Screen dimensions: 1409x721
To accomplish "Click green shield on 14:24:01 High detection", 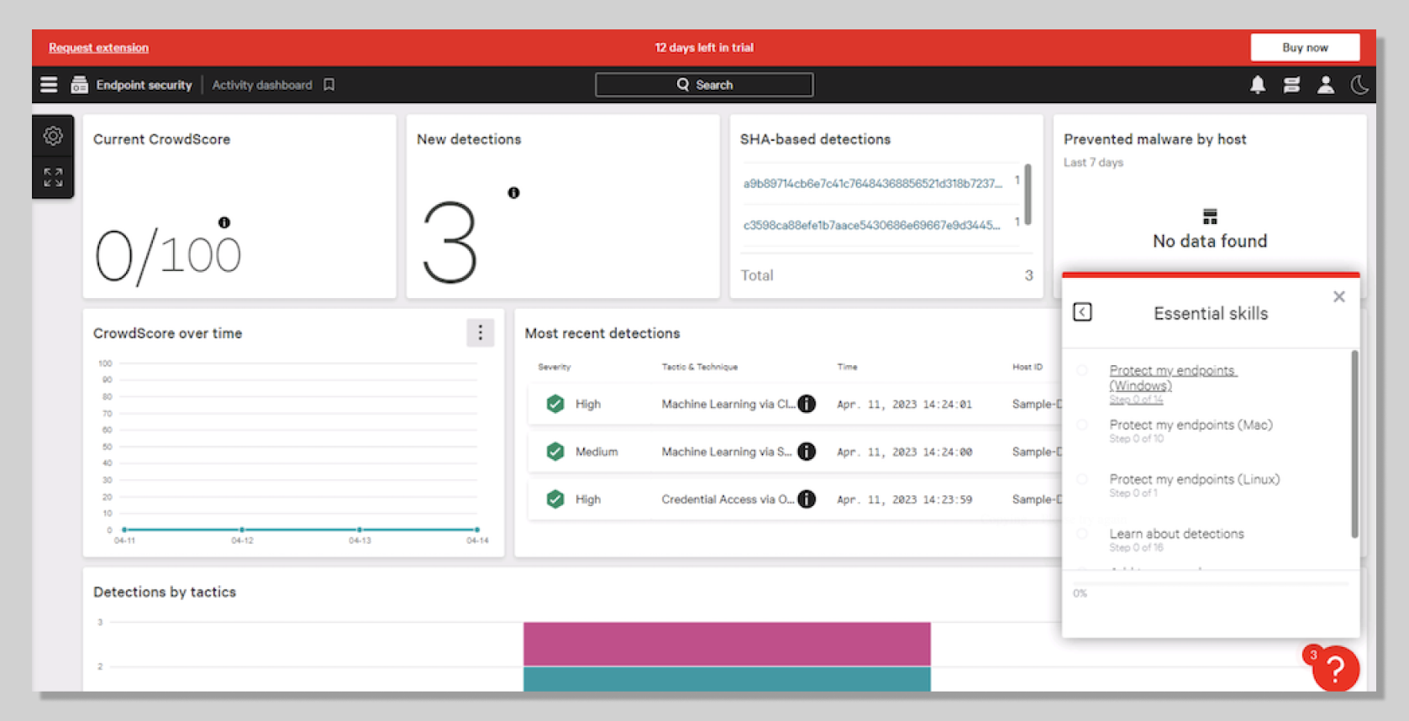I will point(555,404).
